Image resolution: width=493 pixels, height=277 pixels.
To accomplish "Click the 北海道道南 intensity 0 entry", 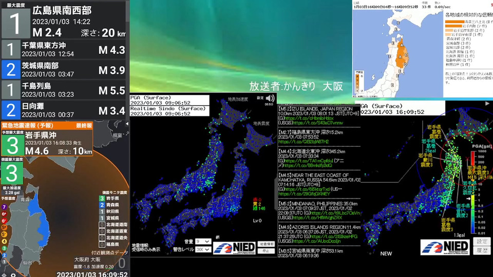I will (x=113, y=225).
